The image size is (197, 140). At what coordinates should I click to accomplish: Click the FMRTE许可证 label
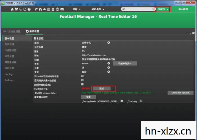point(41,89)
